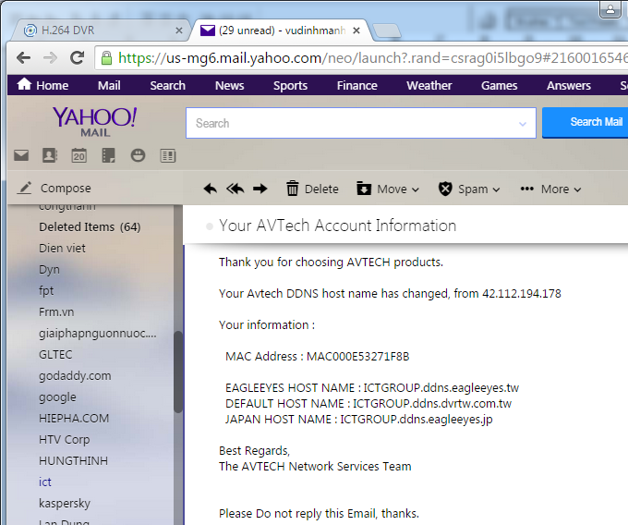Click the IP address 42.112.194.178
Viewport: 628px width, 525px height.
pos(522,294)
